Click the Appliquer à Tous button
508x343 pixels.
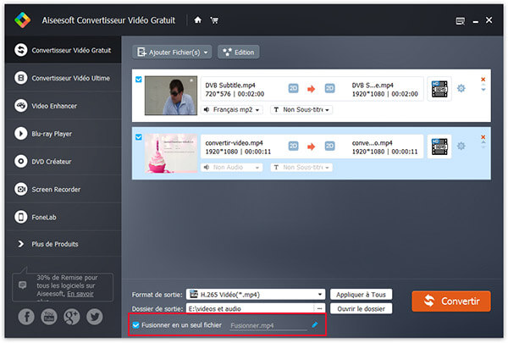[361, 295]
